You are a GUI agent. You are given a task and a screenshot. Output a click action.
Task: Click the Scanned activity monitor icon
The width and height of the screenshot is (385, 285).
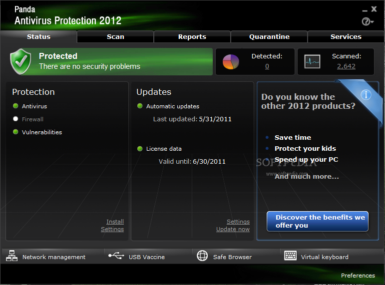[x=312, y=61]
